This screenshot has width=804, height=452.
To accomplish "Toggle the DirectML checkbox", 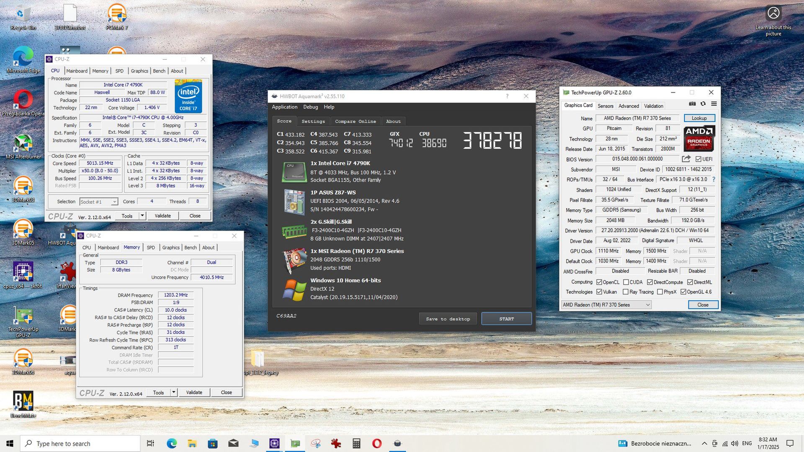I will click(x=690, y=282).
